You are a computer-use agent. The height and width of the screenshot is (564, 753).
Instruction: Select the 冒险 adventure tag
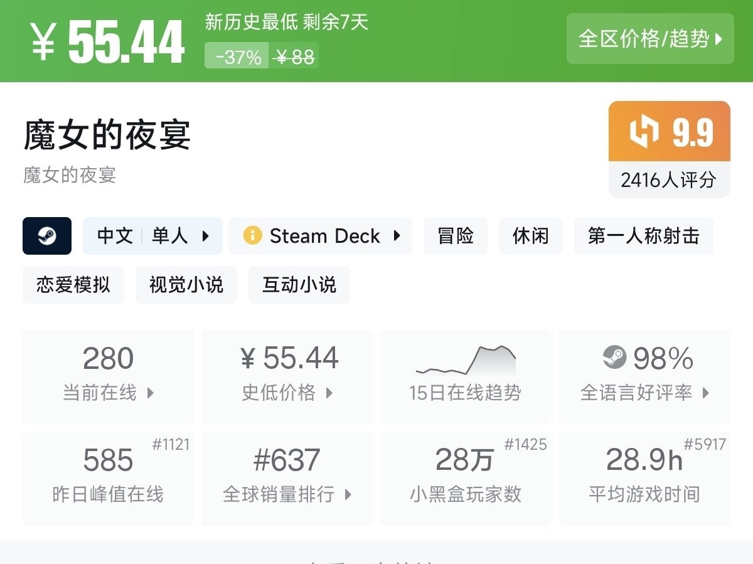click(x=456, y=236)
